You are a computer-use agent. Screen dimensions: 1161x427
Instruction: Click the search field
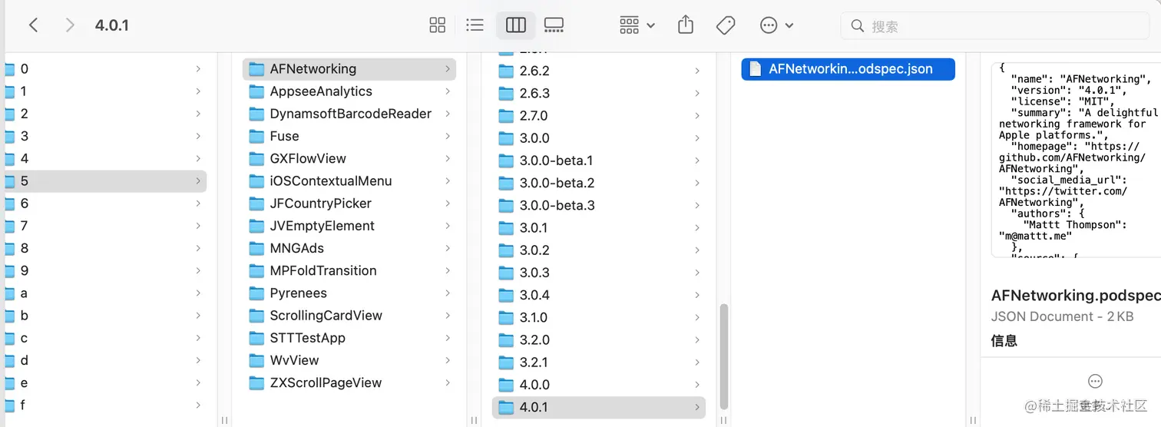point(995,26)
